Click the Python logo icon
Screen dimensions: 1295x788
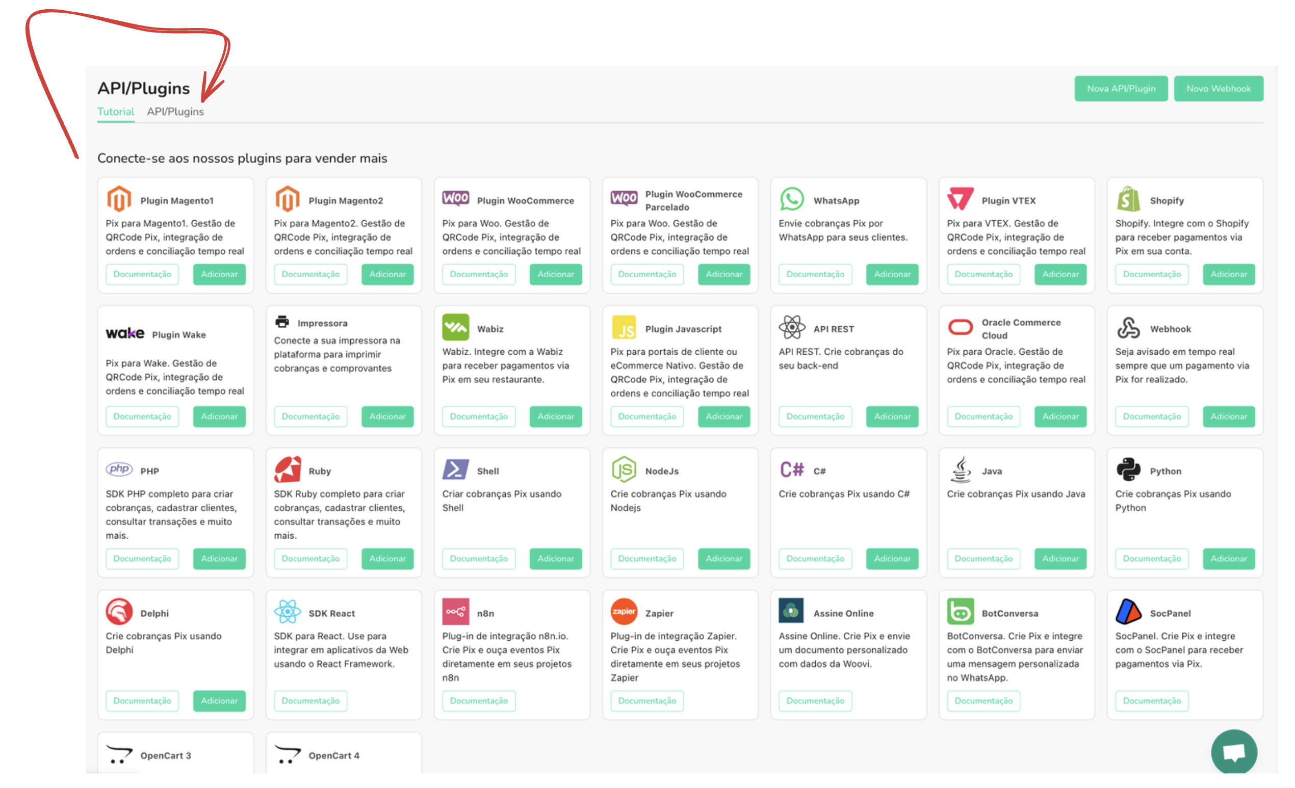(x=1128, y=469)
